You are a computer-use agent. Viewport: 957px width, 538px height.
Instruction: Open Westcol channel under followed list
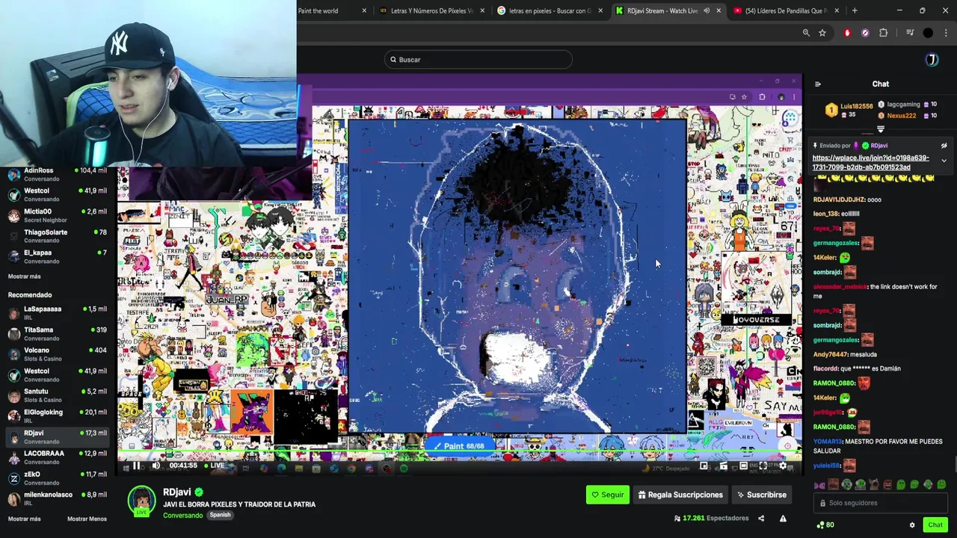pos(58,194)
